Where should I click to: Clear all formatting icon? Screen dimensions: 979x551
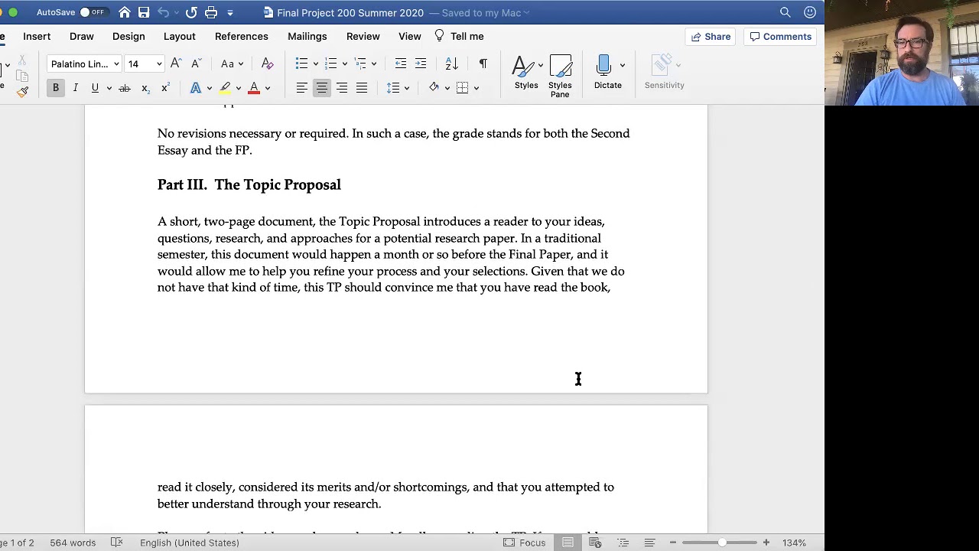(267, 64)
